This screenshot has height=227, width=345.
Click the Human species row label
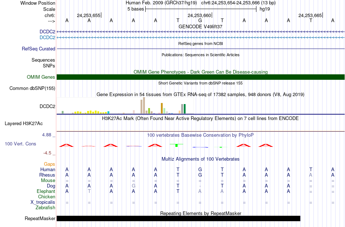(x=48, y=169)
